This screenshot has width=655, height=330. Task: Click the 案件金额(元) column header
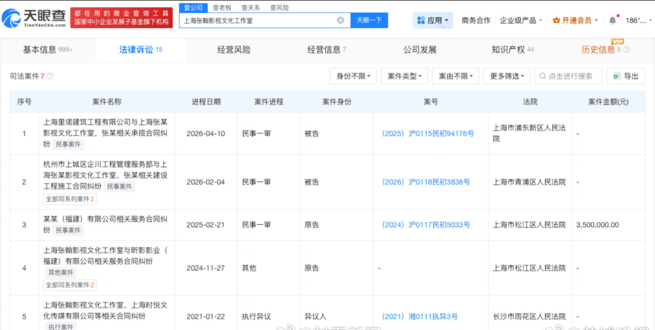click(608, 102)
